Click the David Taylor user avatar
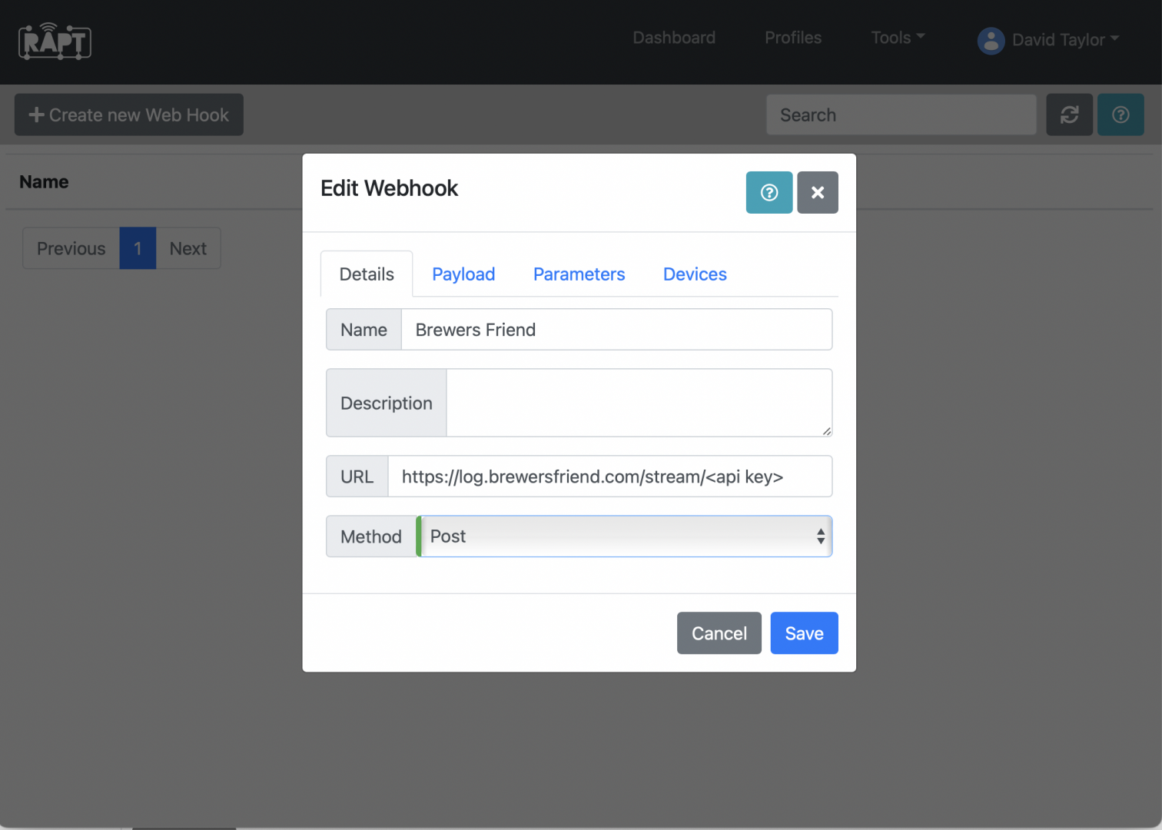The width and height of the screenshot is (1162, 830). [991, 41]
